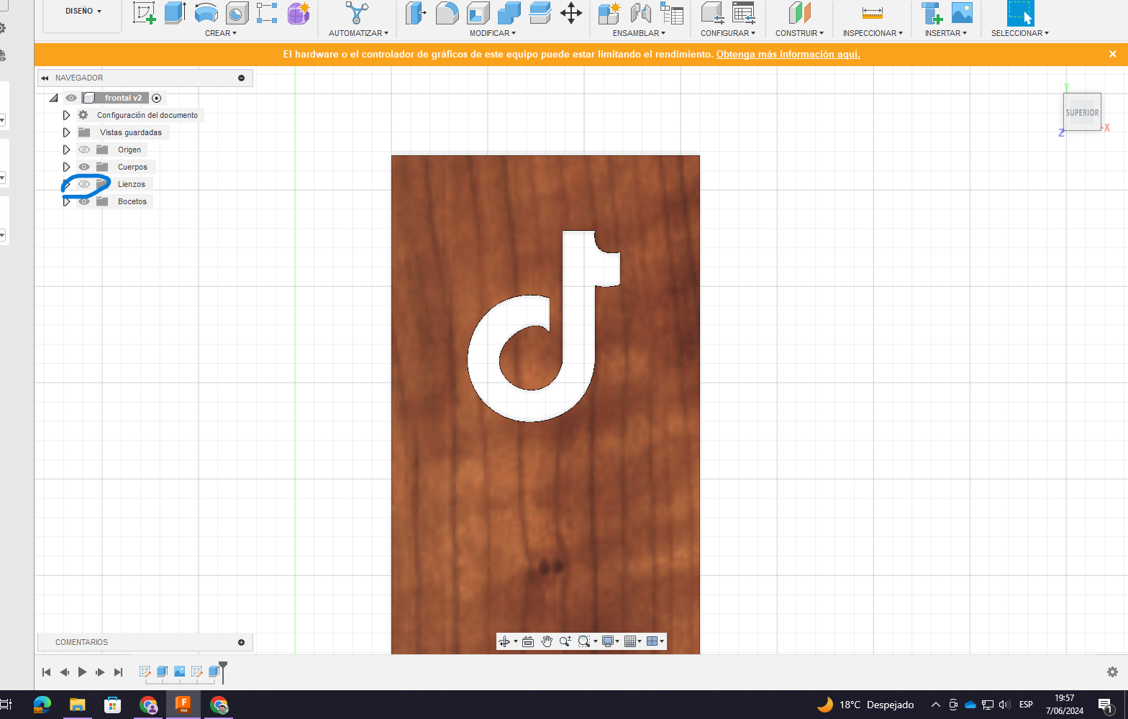Expand Configuración del documento node

66,115
